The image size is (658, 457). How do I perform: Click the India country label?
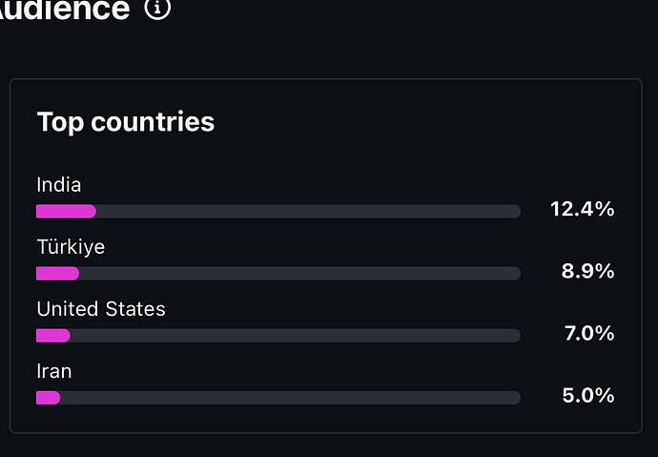[59, 185]
